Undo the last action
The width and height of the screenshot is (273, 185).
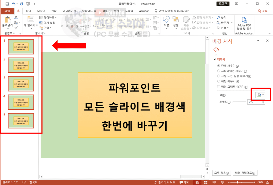point(14,4)
